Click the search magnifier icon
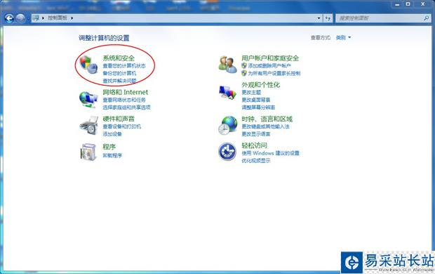435x274 pixels. (426, 18)
